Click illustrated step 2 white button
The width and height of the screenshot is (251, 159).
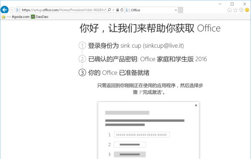pos(130,145)
